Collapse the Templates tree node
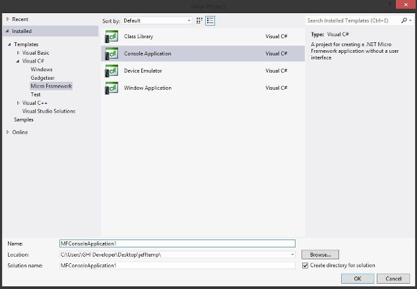 click(10, 44)
